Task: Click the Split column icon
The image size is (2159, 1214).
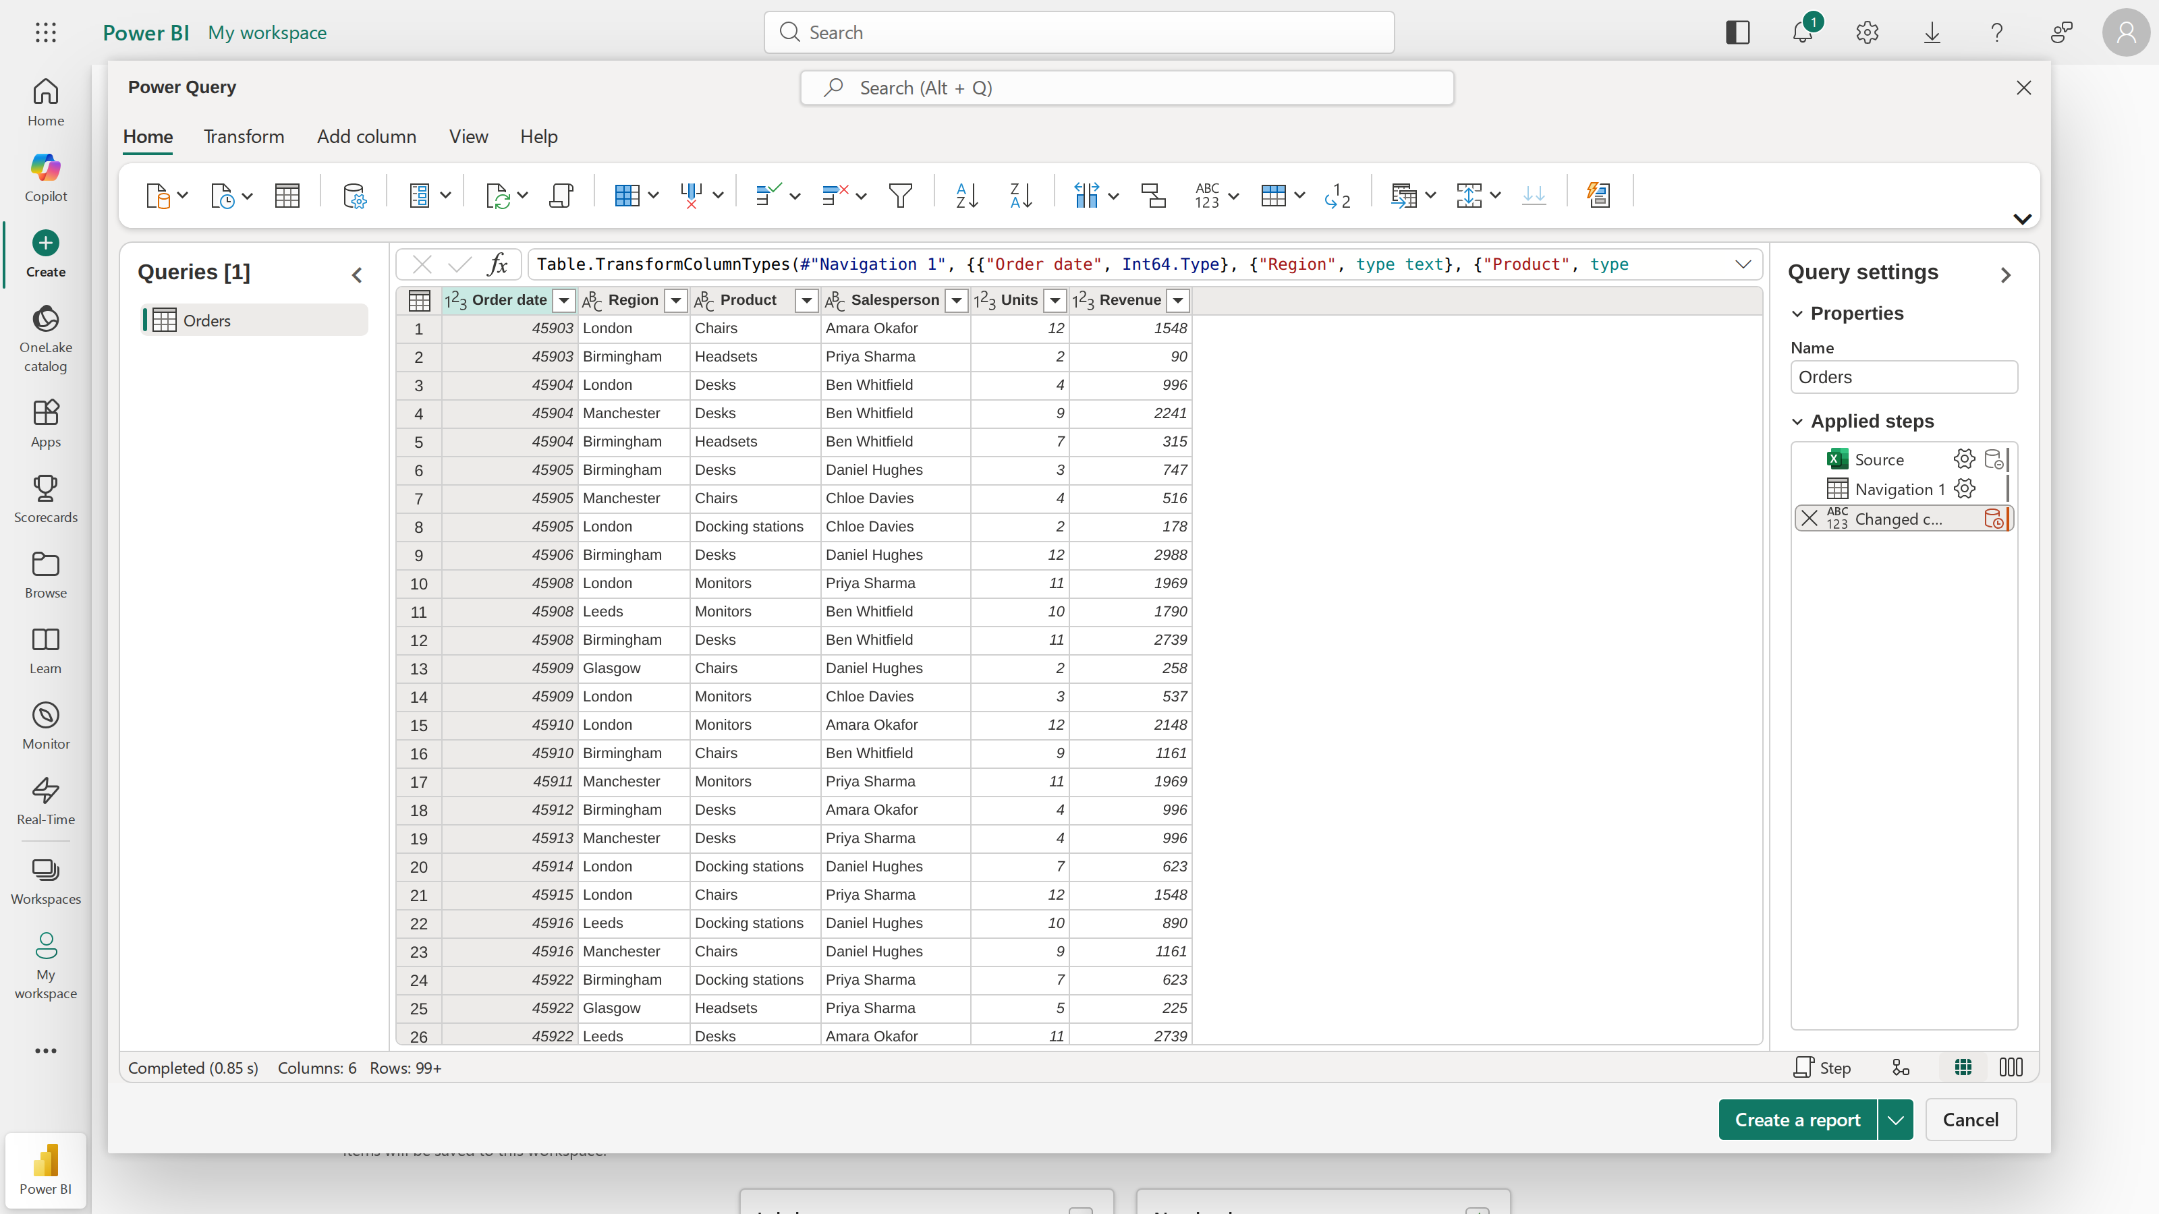Action: 1086,195
